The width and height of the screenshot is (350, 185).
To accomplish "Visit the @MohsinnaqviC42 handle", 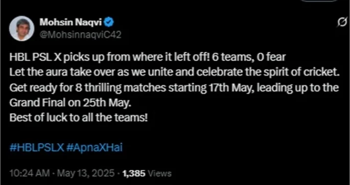I will (80, 35).
